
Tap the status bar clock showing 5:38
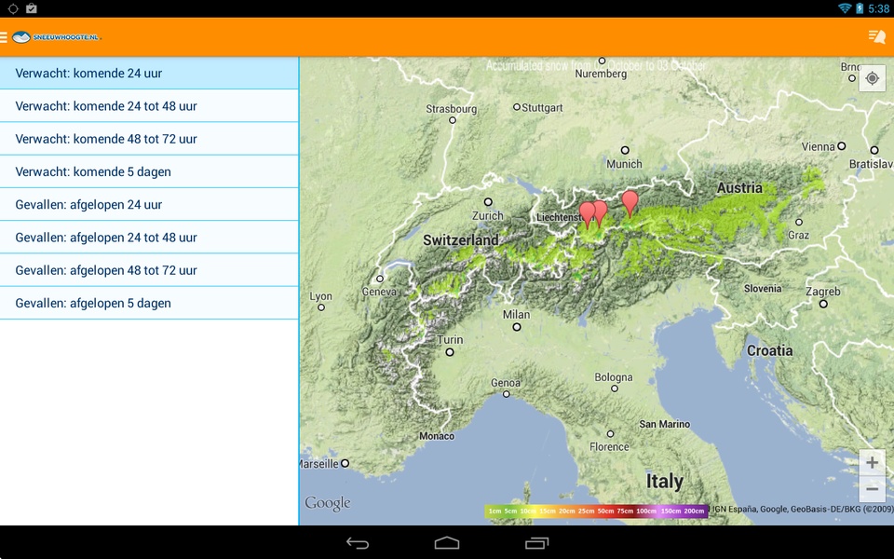point(878,8)
